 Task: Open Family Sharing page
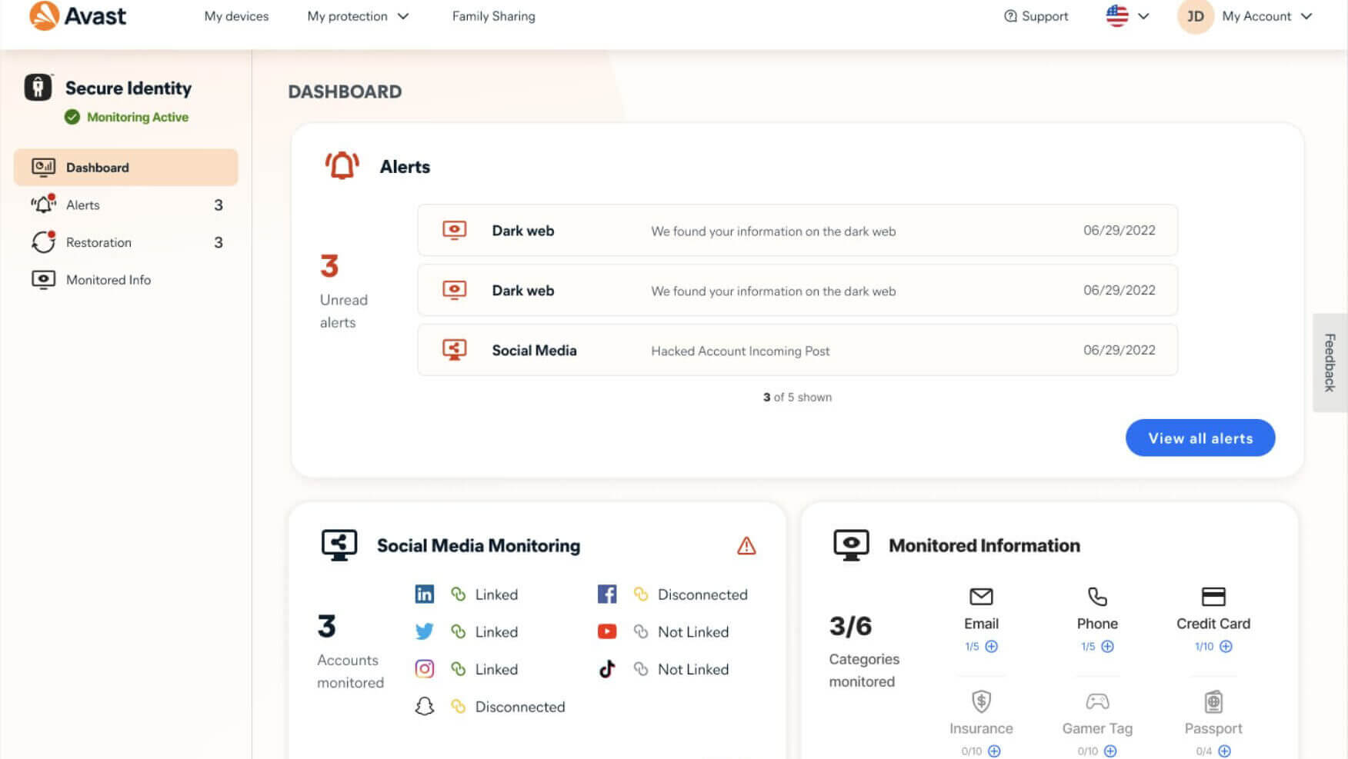tap(493, 16)
